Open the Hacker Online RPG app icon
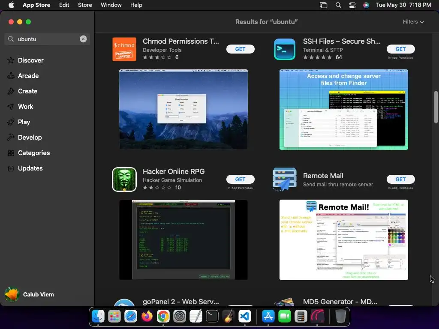Image resolution: width=439 pixels, height=329 pixels. pyautogui.click(x=124, y=179)
